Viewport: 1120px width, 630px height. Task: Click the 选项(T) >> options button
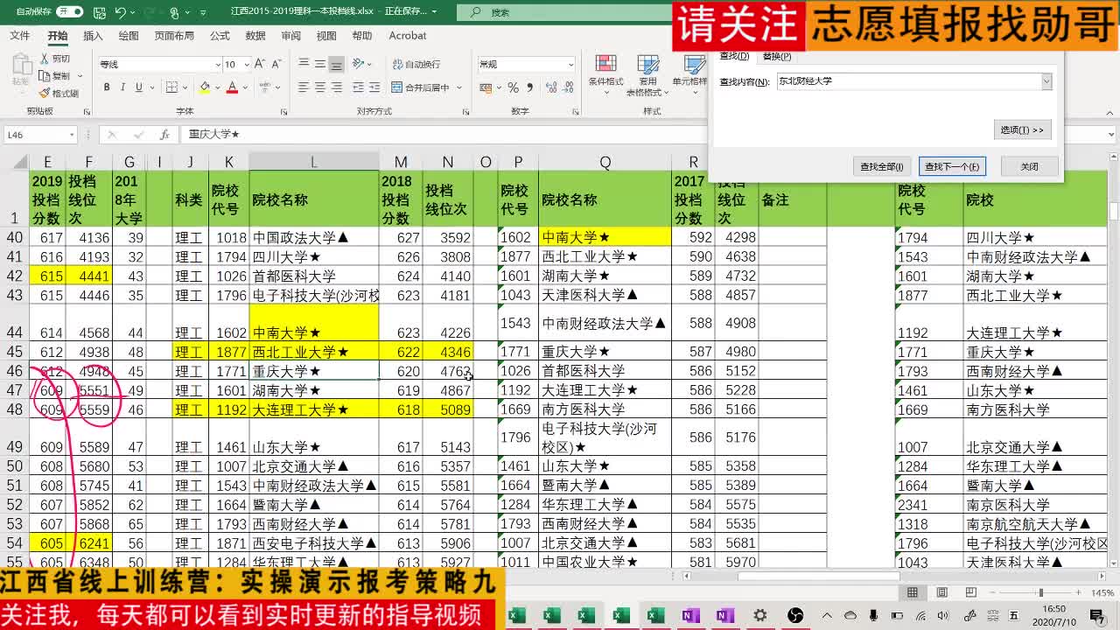1022,129
